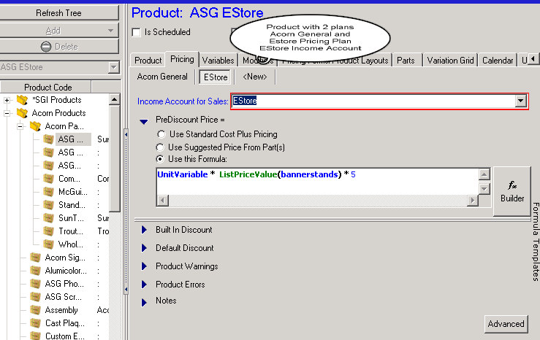Select the SunT... tree row text
540x340 pixels.
tap(71, 218)
